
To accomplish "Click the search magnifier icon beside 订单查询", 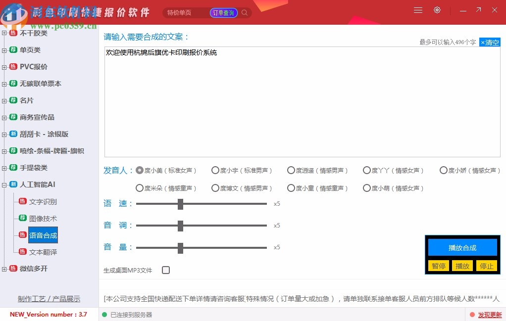I will pyautogui.click(x=244, y=13).
